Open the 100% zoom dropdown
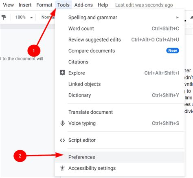The image size is (193, 178). [24, 18]
